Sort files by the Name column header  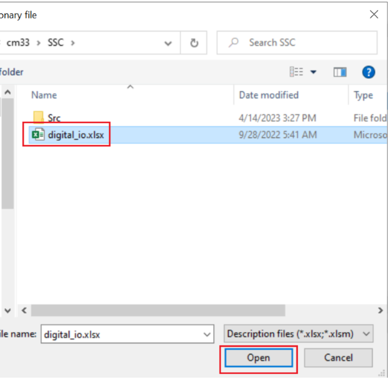[44, 95]
